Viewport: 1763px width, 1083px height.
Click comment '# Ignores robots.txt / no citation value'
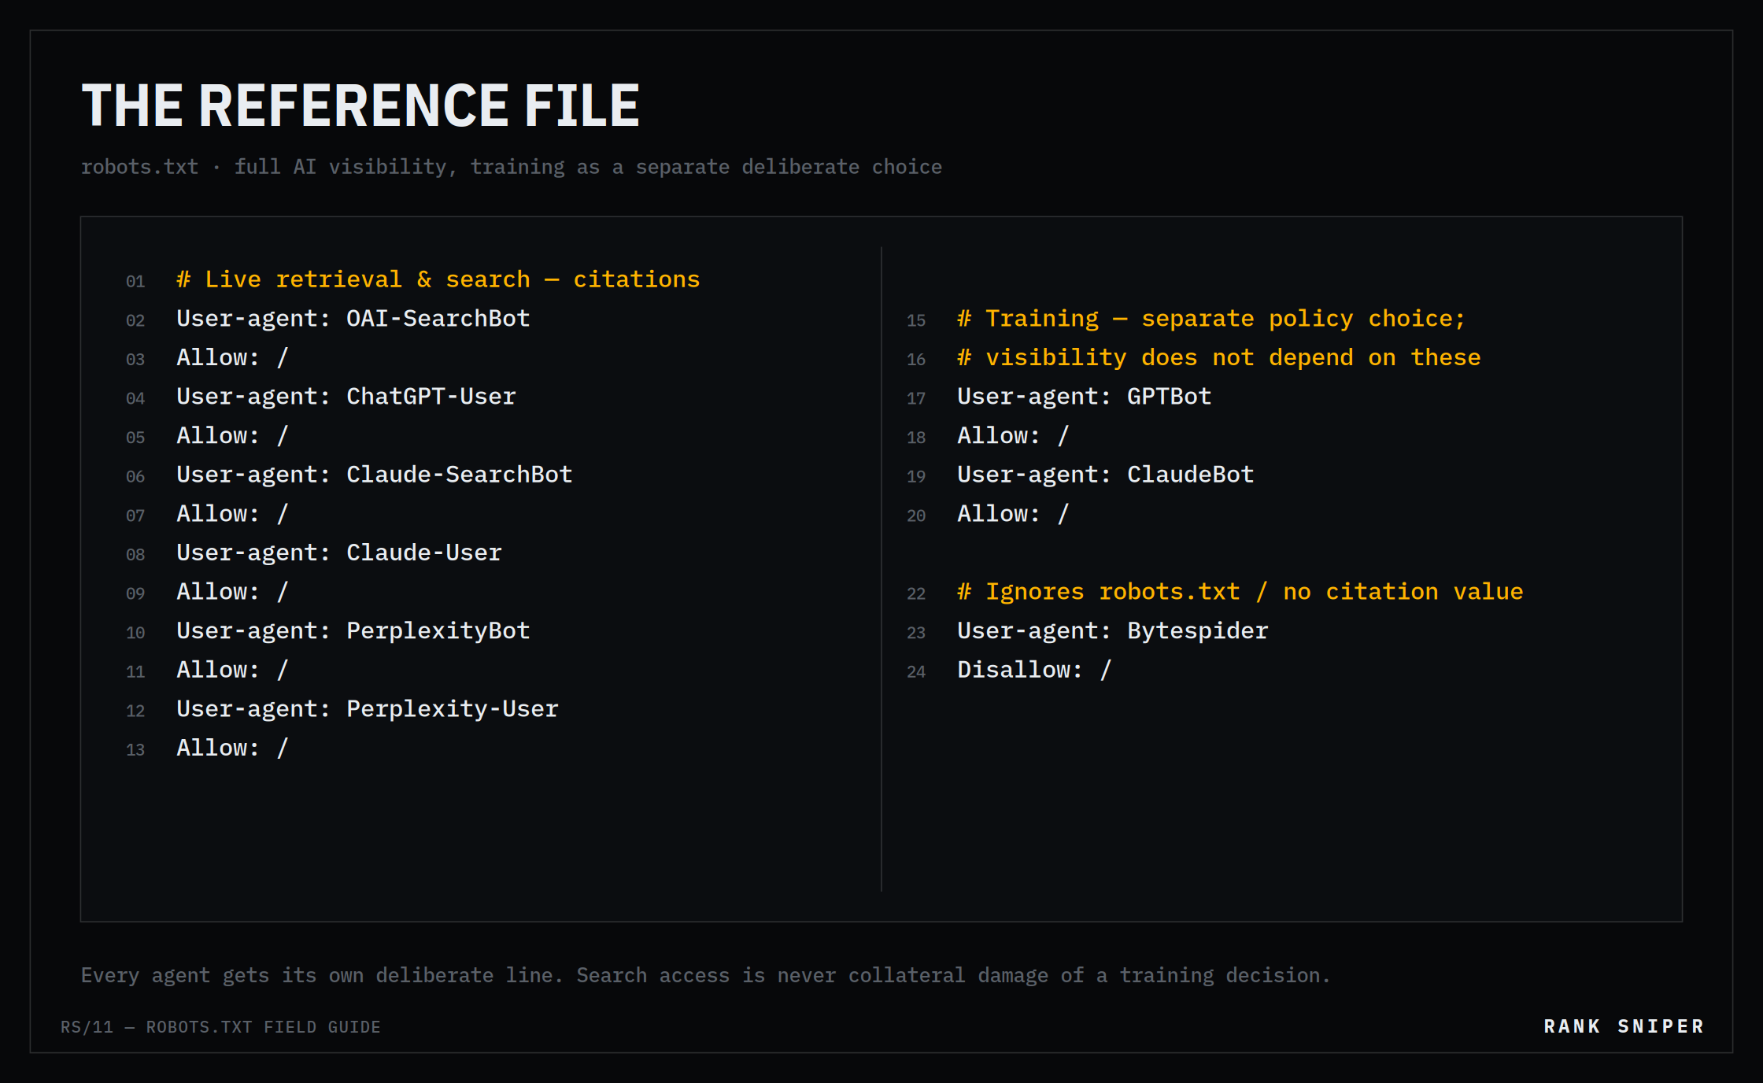coord(1240,591)
